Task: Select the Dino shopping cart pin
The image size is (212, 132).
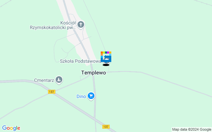Action: coord(91,96)
